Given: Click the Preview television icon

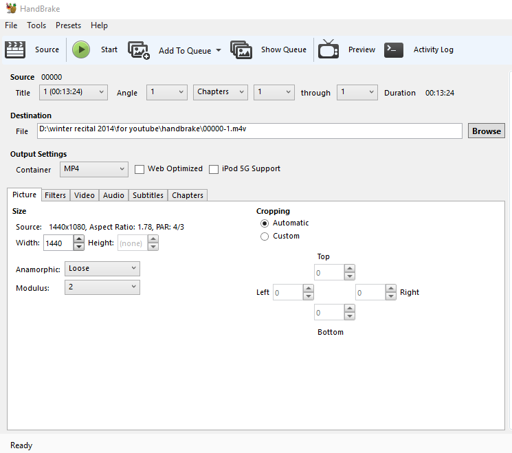Looking at the screenshot, I should (x=329, y=49).
